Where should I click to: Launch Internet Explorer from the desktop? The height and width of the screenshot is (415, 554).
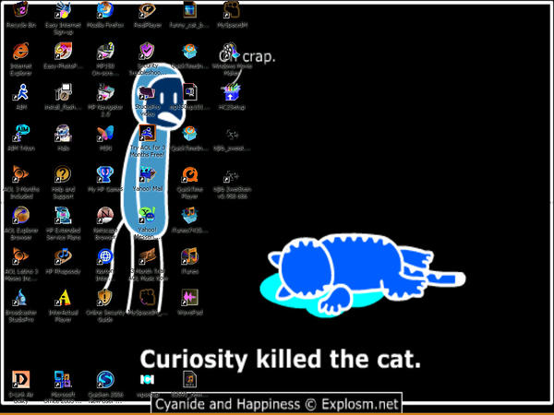21,51
